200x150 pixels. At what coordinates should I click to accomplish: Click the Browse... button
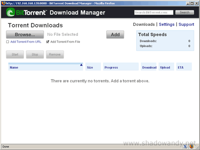[x=25, y=35]
